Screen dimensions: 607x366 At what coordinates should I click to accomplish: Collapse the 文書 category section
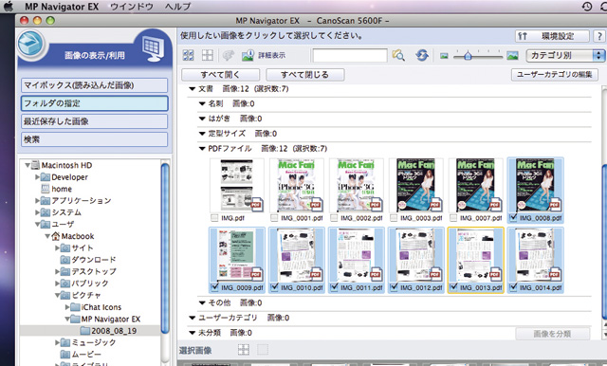(192, 89)
